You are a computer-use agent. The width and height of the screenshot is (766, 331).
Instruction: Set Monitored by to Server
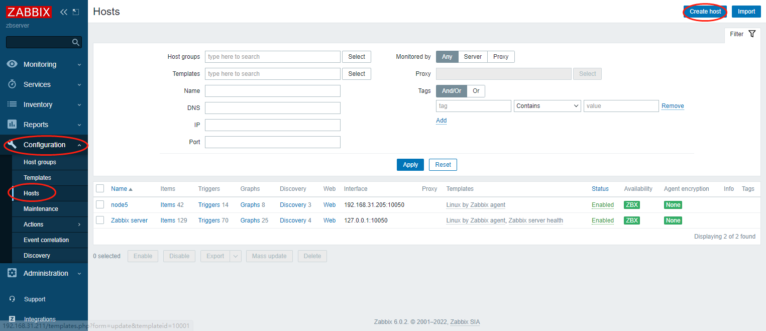coord(473,57)
